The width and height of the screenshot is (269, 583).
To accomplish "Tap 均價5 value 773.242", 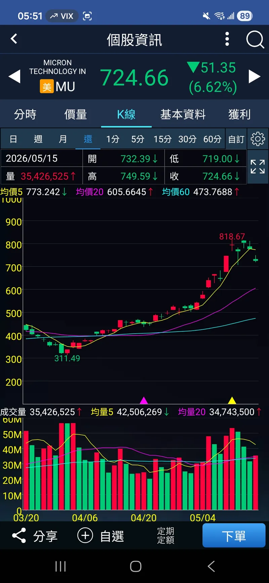I will click(x=43, y=192).
